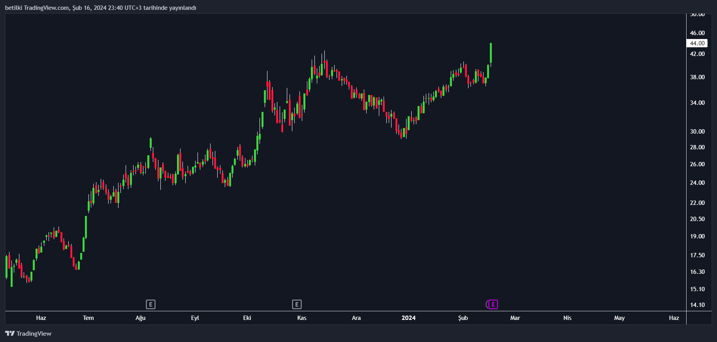Click the 16.30 price axis label
The width and height of the screenshot is (717, 342).
pyautogui.click(x=697, y=272)
